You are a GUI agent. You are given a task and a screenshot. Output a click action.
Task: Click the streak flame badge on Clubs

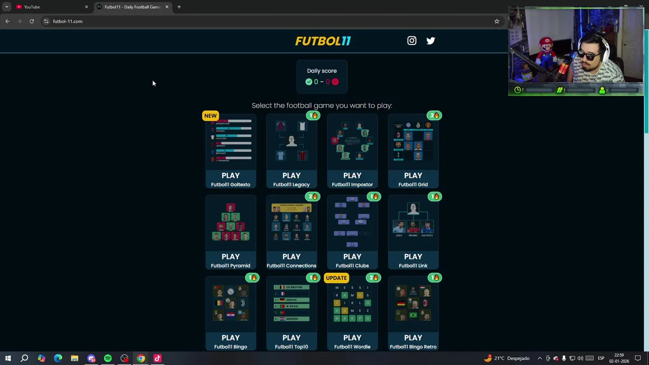point(374,197)
